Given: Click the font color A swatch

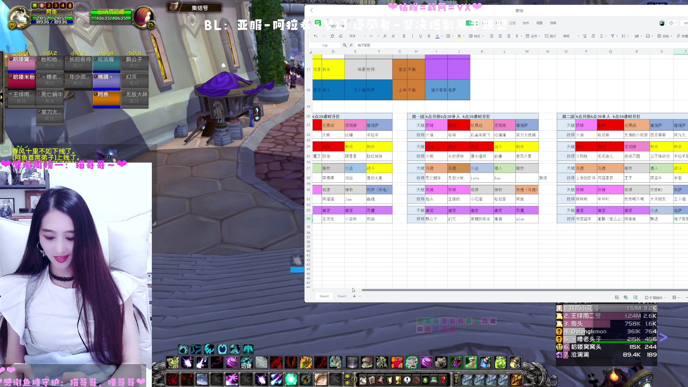Looking at the screenshot, I should coord(437,36).
